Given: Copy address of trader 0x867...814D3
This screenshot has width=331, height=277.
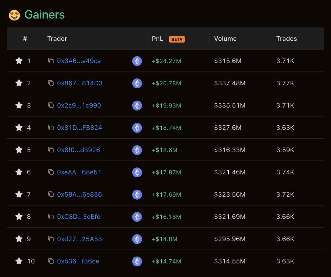Looking at the screenshot, I should (x=51, y=83).
